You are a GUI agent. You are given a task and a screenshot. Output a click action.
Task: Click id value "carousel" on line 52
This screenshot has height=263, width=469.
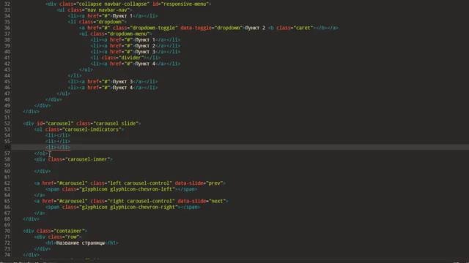pos(59,123)
